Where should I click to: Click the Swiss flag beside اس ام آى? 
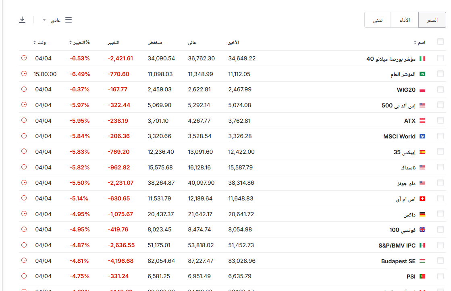pos(422,199)
